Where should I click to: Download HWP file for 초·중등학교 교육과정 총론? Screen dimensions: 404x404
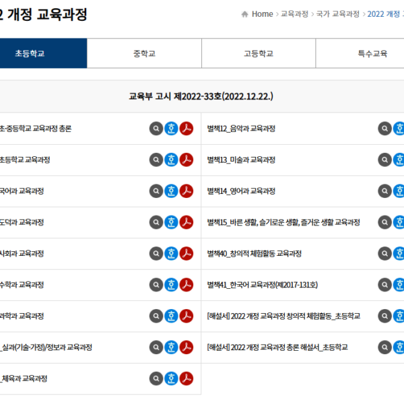tap(171, 129)
